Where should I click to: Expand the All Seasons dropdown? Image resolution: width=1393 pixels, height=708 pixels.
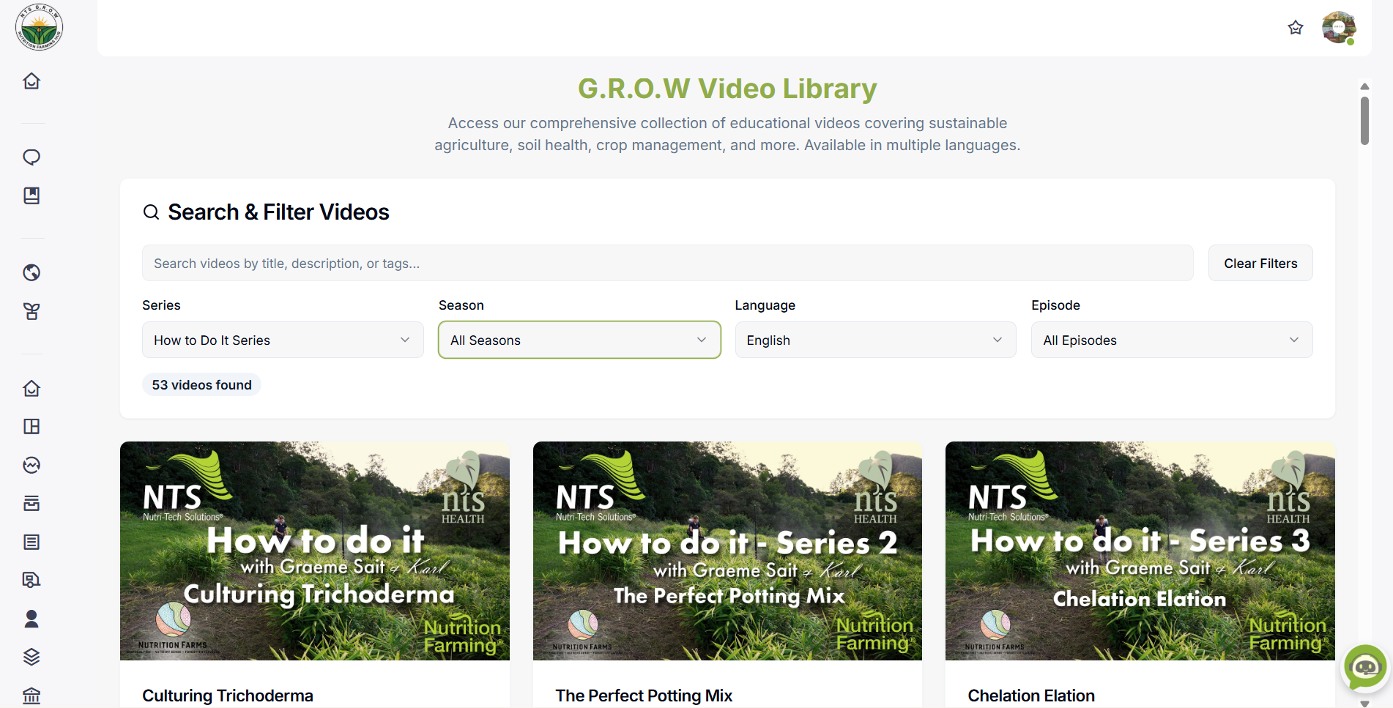pos(579,340)
